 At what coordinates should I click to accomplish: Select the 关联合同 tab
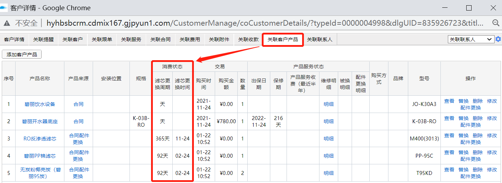pyautogui.click(x=161, y=40)
